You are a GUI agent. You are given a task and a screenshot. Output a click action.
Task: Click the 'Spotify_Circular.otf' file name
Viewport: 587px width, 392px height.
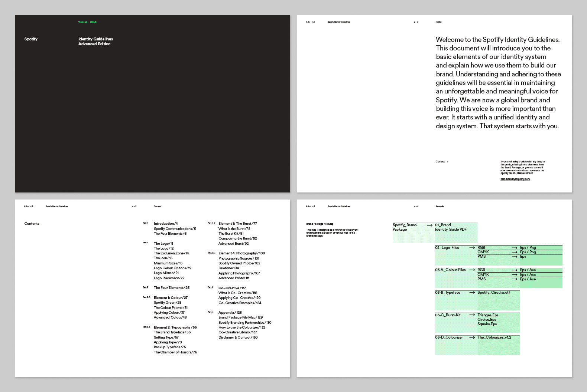click(494, 293)
